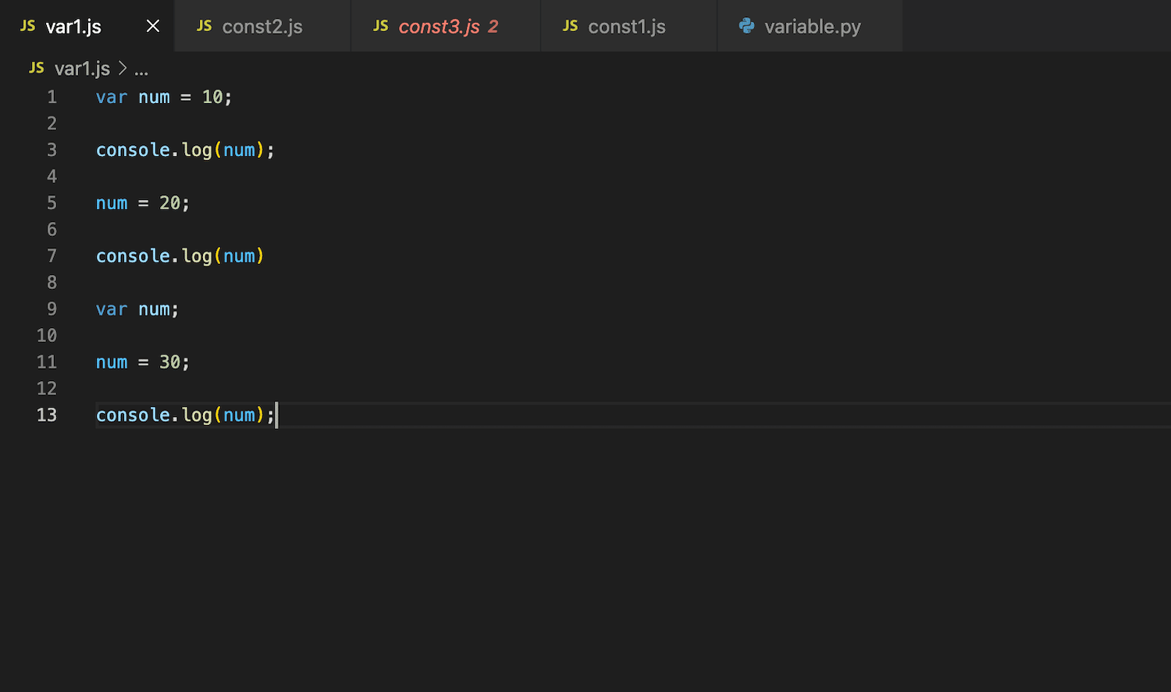Click the Python icon on variable.py tab

[747, 26]
